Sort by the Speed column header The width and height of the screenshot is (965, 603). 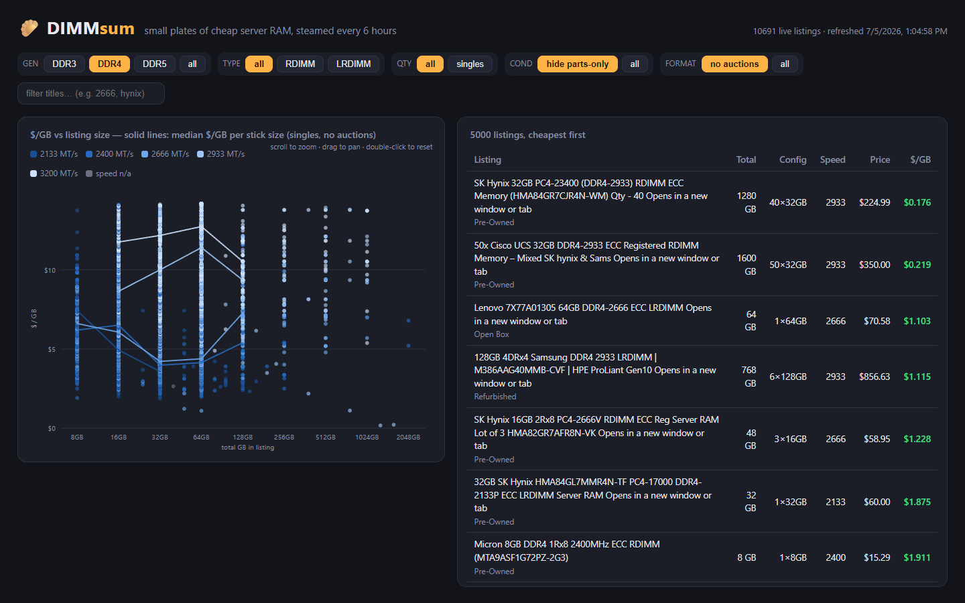pos(832,159)
